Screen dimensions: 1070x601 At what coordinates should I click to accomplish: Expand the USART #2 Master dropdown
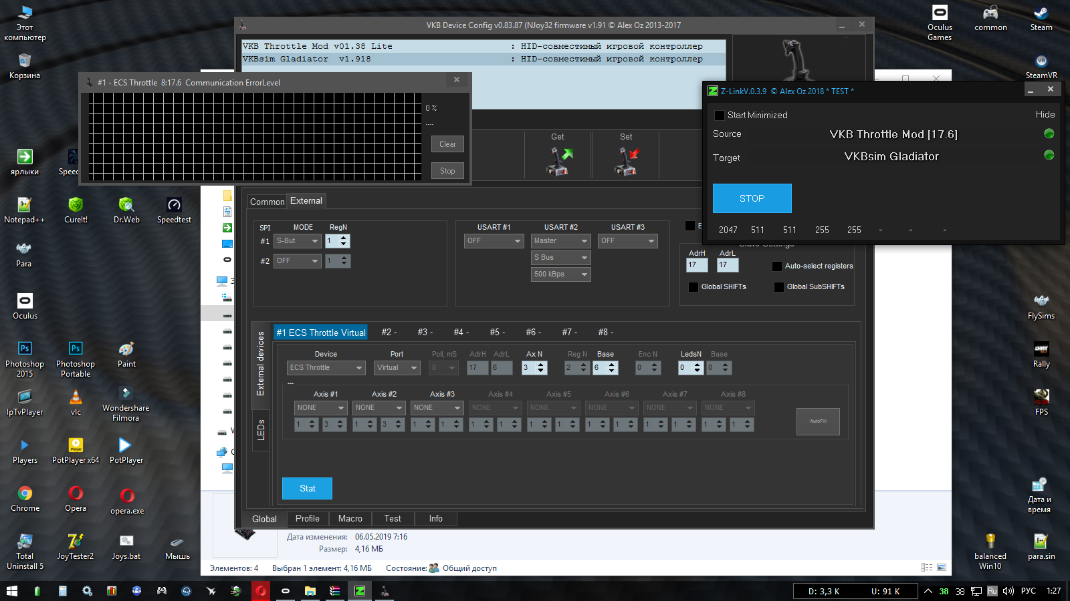click(x=560, y=241)
